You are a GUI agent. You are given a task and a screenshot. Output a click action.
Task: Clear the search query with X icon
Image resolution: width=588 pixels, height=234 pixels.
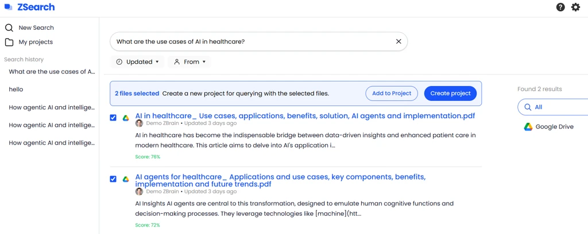[399, 41]
